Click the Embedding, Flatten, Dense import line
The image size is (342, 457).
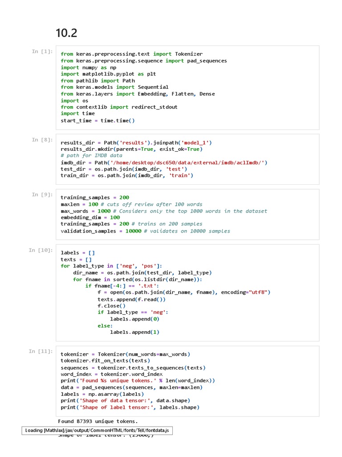(x=138, y=94)
